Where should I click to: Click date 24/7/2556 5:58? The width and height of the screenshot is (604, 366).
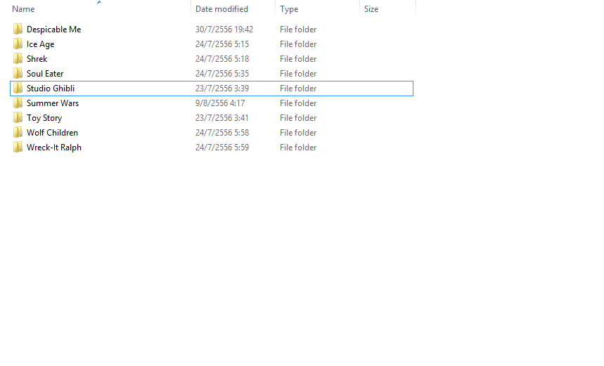tap(222, 132)
